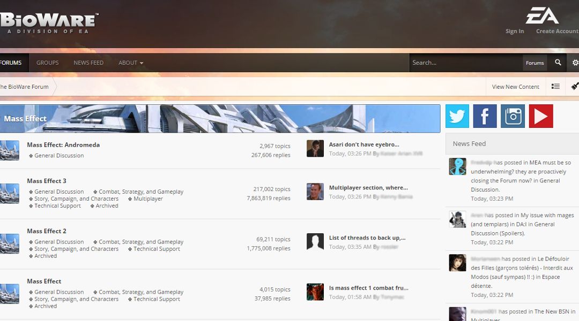
Task: Open the My issue with mages feed post
Action: tap(522, 224)
